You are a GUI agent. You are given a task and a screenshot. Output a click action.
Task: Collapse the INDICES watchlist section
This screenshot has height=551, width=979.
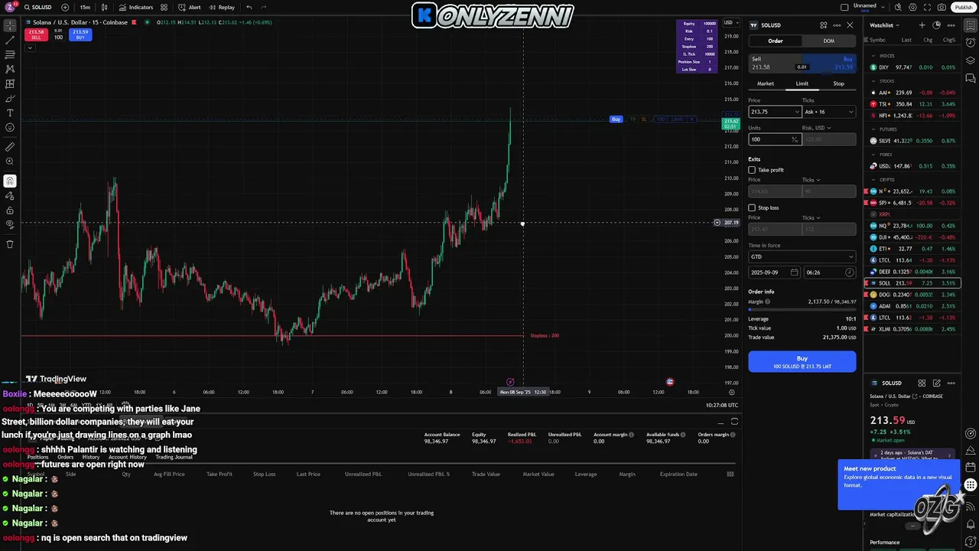coord(873,56)
